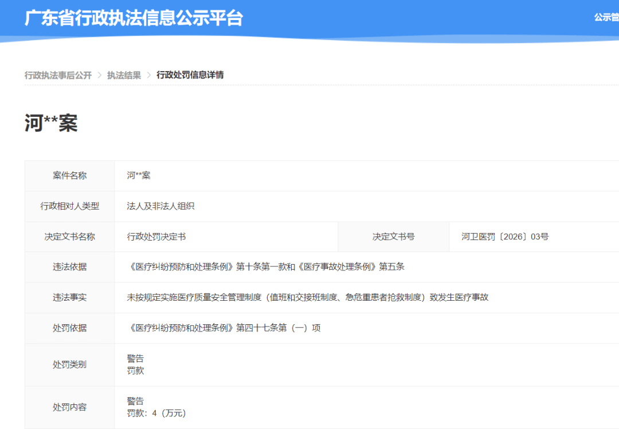This screenshot has height=429, width=619.
Task: Select the 罚款：4（万元） penalty text
Action: (x=156, y=413)
